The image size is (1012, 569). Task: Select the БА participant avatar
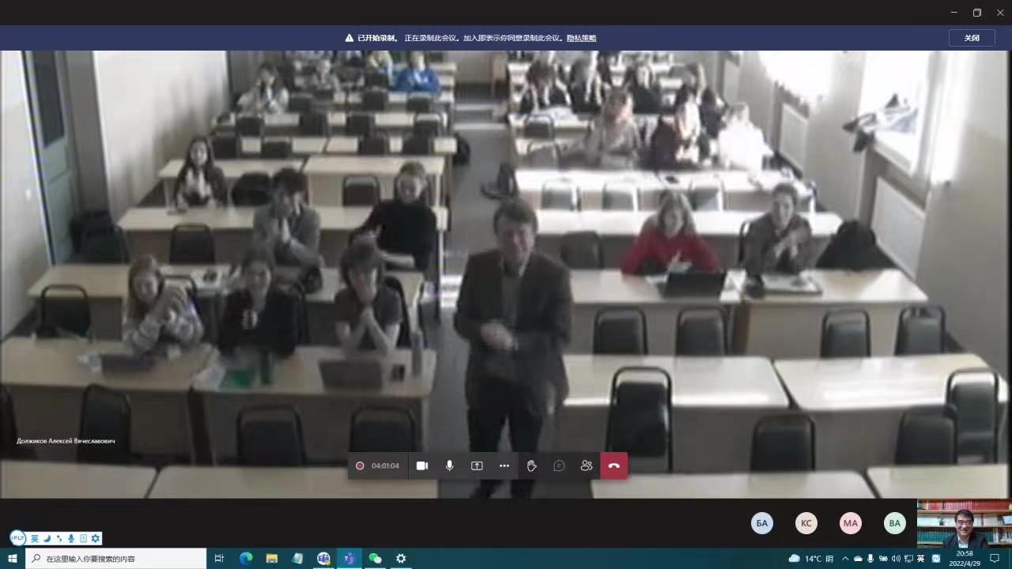click(x=762, y=523)
